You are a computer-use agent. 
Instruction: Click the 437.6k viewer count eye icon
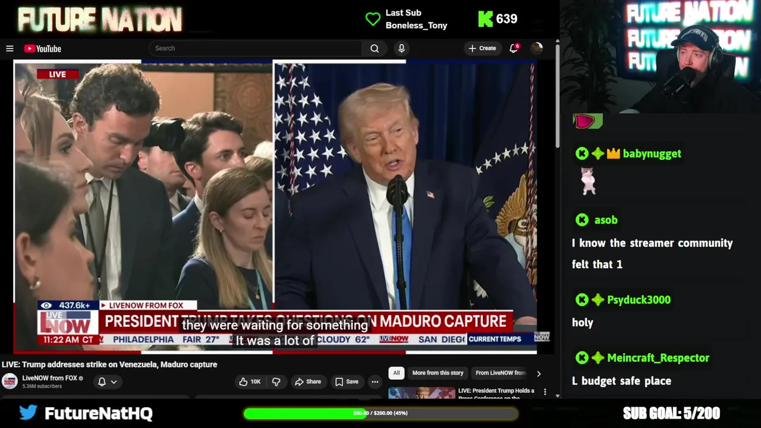(46, 306)
